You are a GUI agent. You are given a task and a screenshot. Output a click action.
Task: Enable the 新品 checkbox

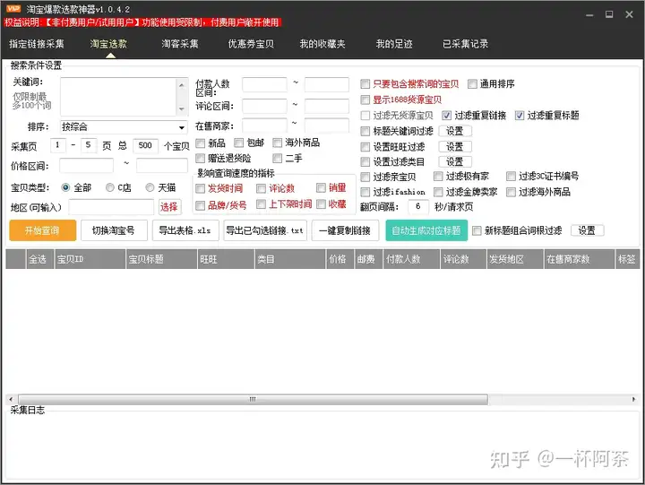click(201, 143)
